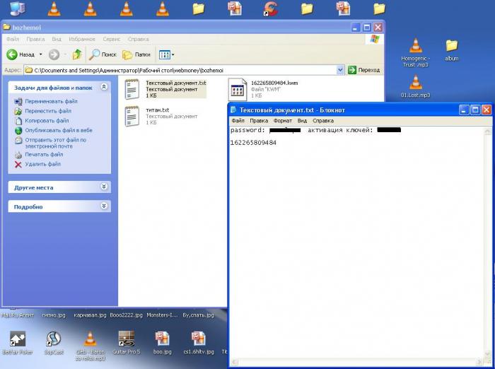Open the Назад history dropdown arrow

click(x=41, y=54)
